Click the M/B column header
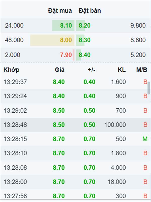The image size is (151, 202). click(x=142, y=70)
